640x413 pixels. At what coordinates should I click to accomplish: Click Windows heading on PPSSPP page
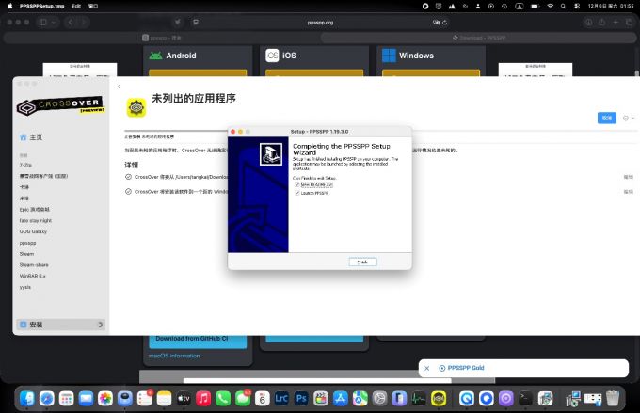(x=416, y=56)
